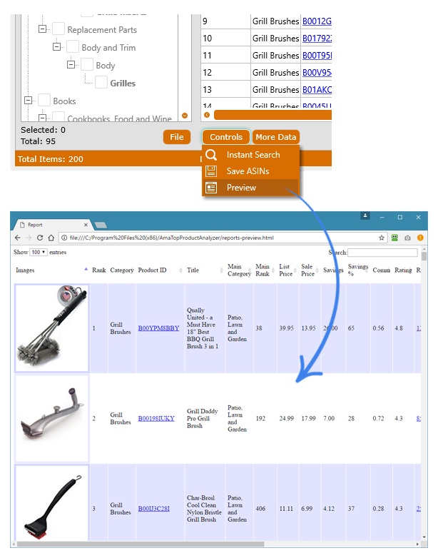Click the browser home icon

[x=51, y=238]
